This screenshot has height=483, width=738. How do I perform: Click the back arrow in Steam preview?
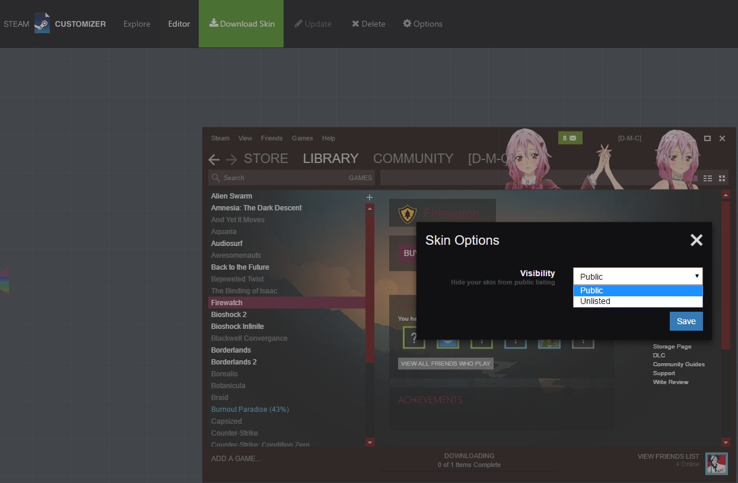click(x=214, y=159)
